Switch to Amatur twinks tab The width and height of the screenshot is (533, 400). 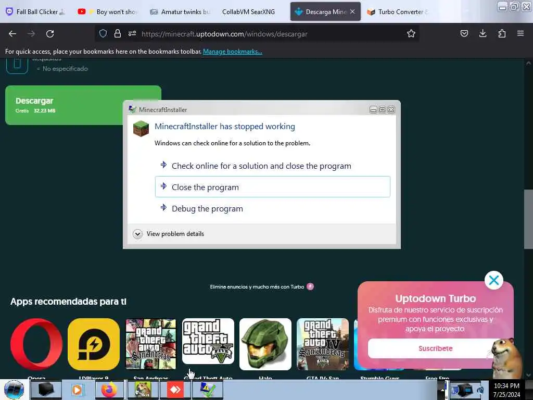point(180,12)
